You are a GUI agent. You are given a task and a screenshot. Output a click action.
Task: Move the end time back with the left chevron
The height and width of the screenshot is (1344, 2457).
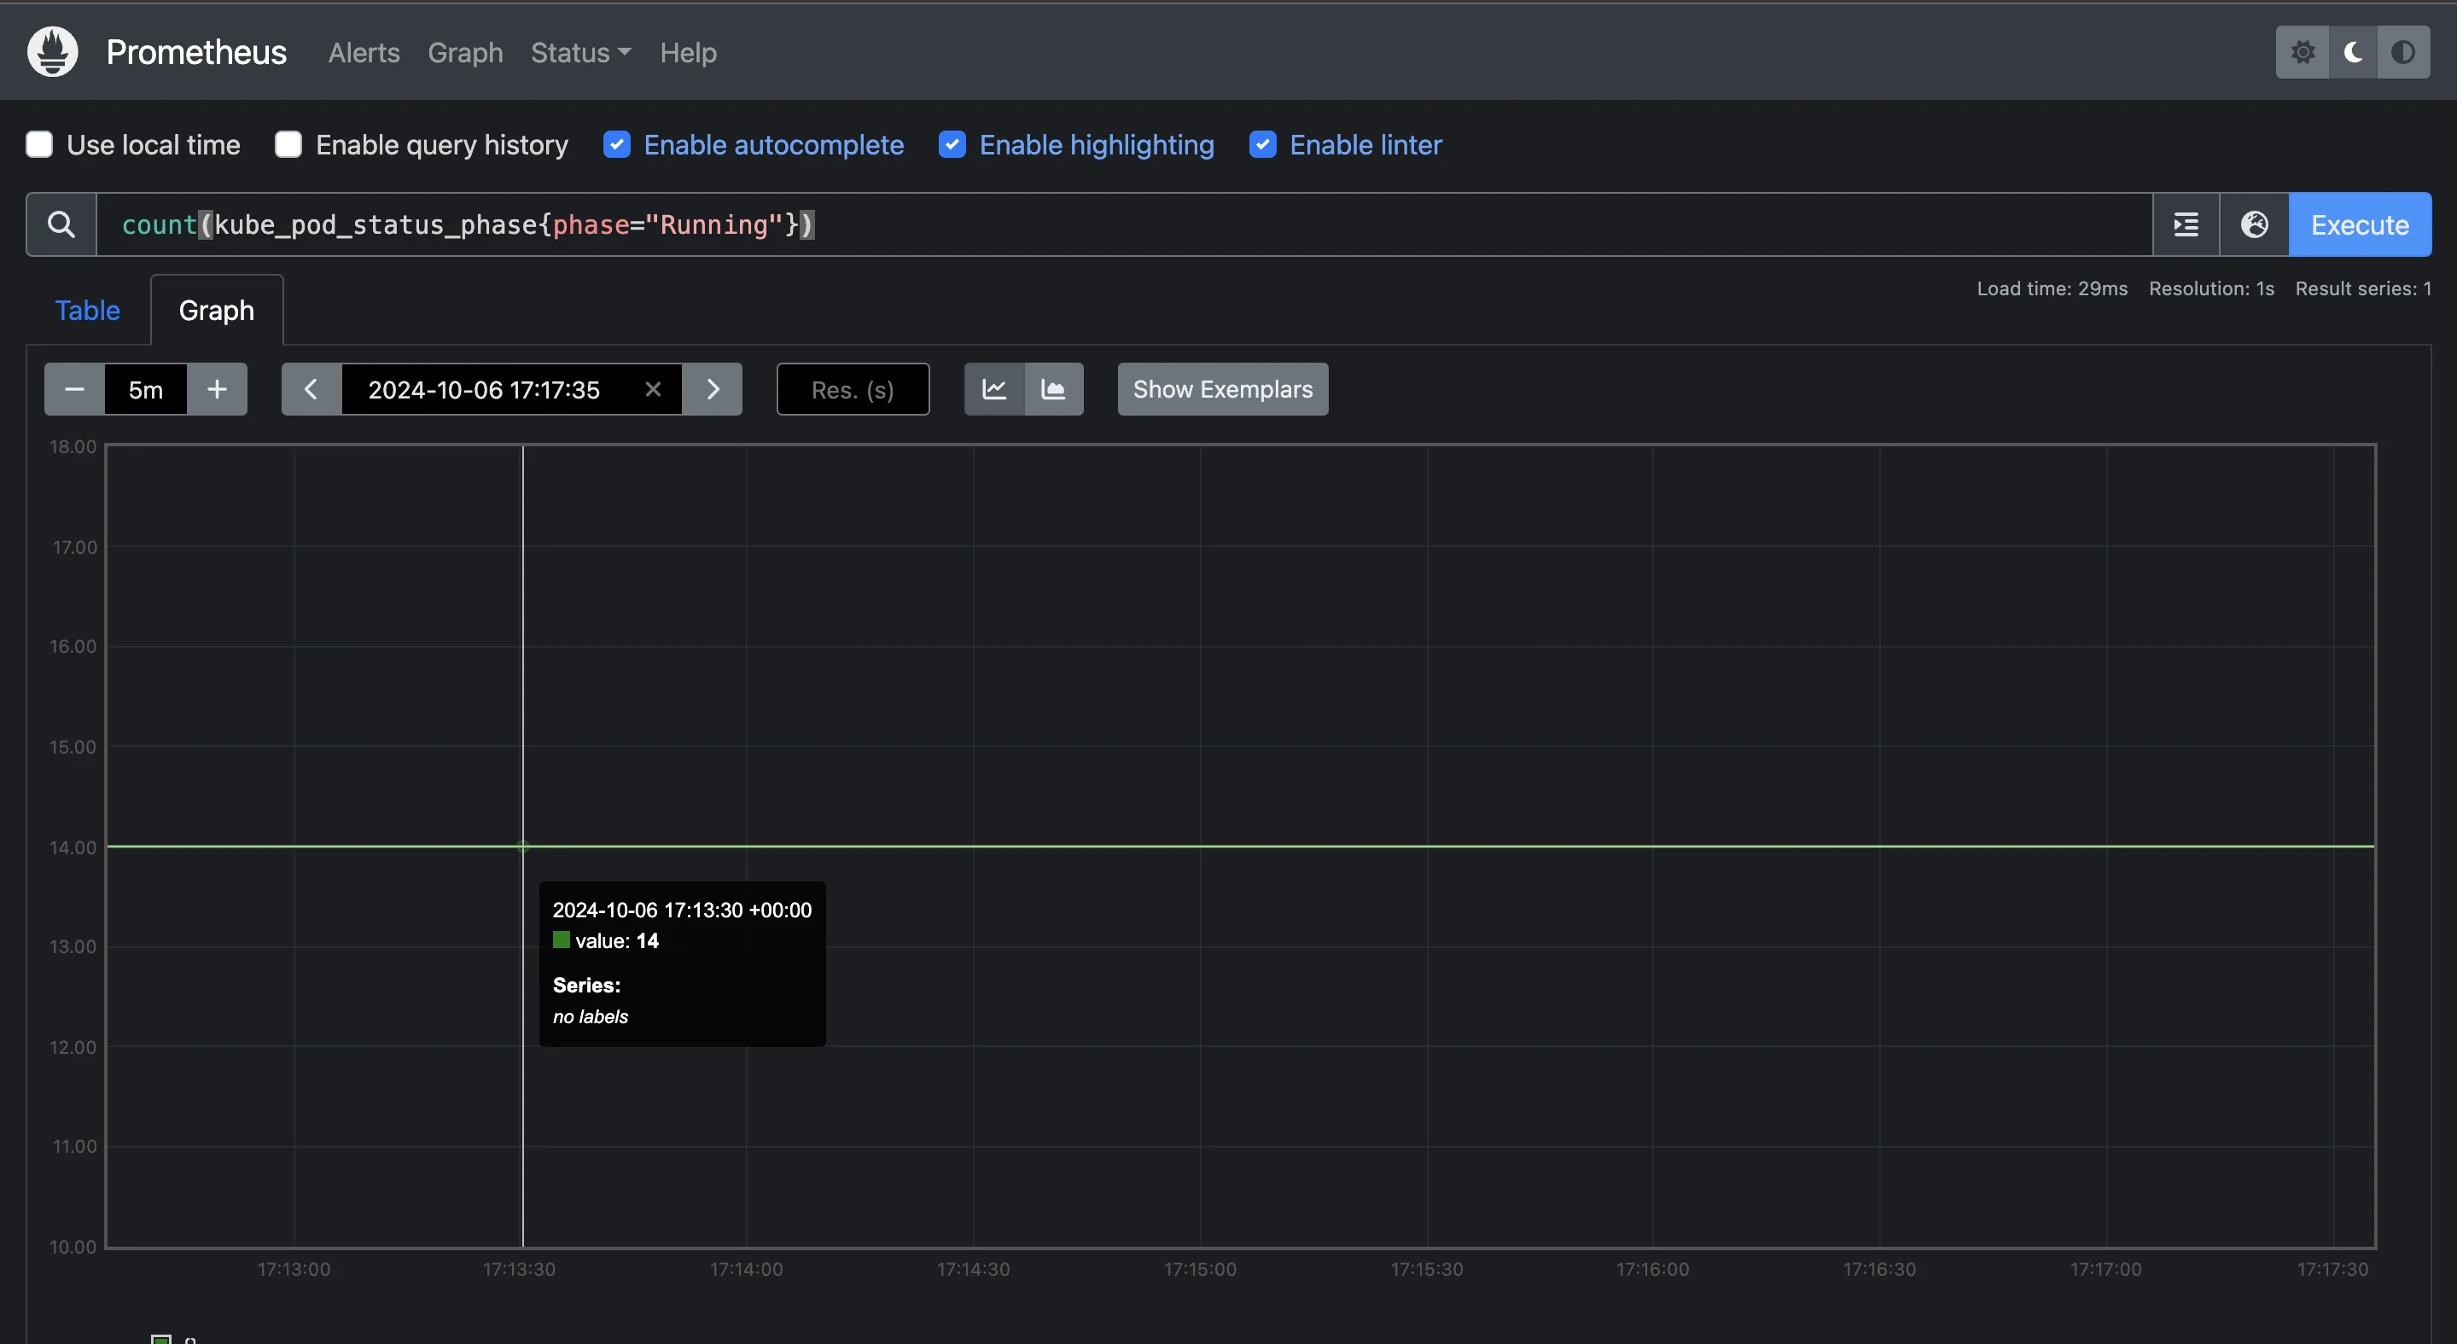click(311, 389)
